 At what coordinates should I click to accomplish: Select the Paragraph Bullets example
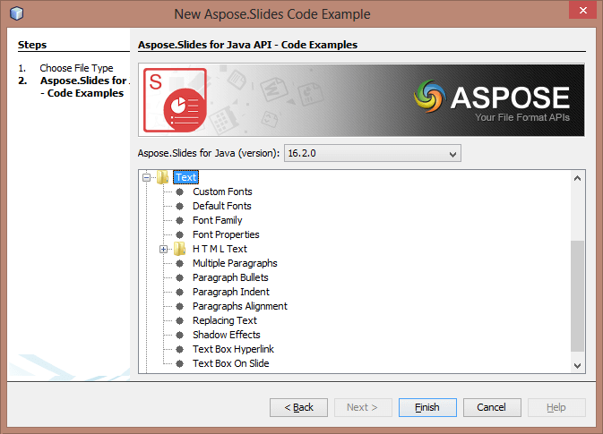[230, 277]
